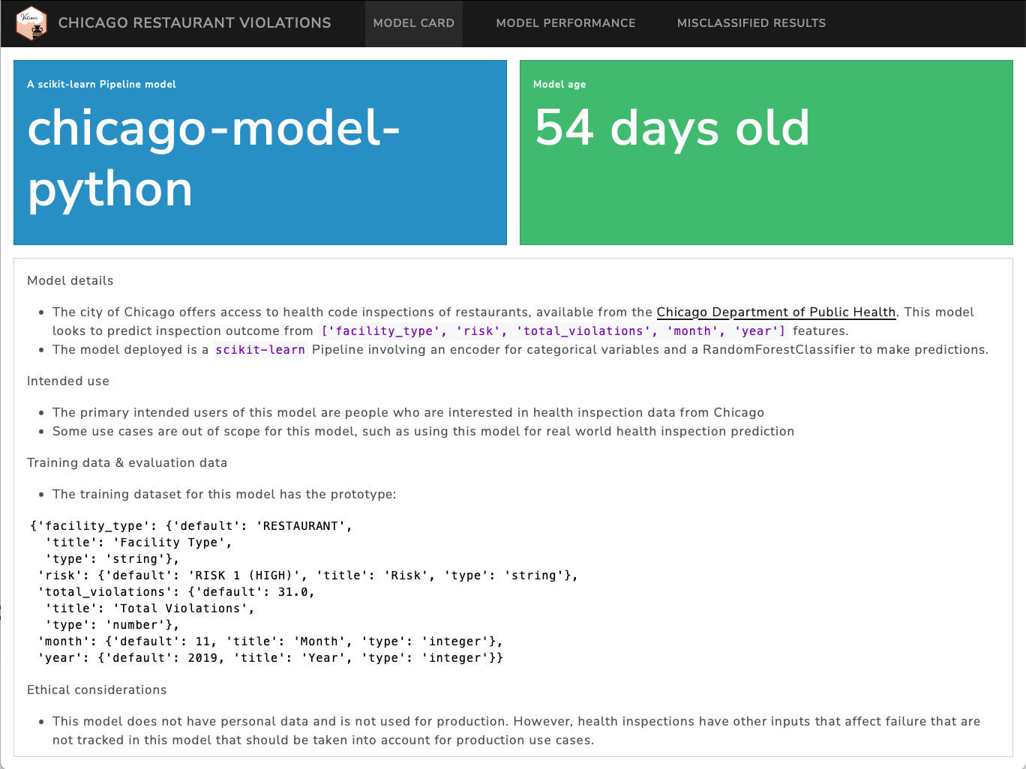Open the Chicago Department of Public Health link

775,312
